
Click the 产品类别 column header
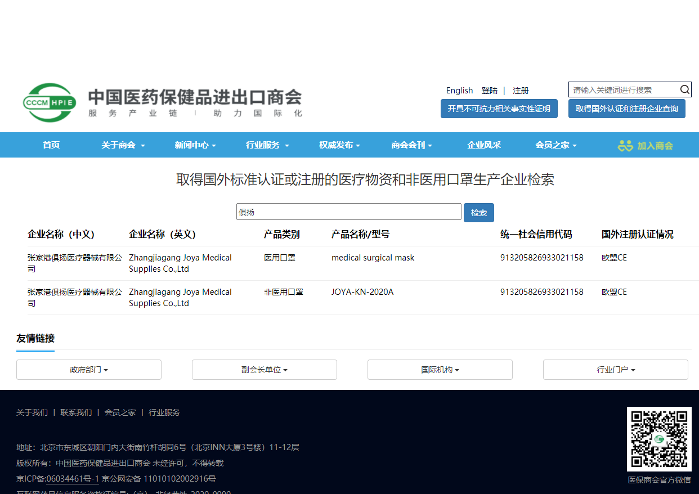pos(282,235)
